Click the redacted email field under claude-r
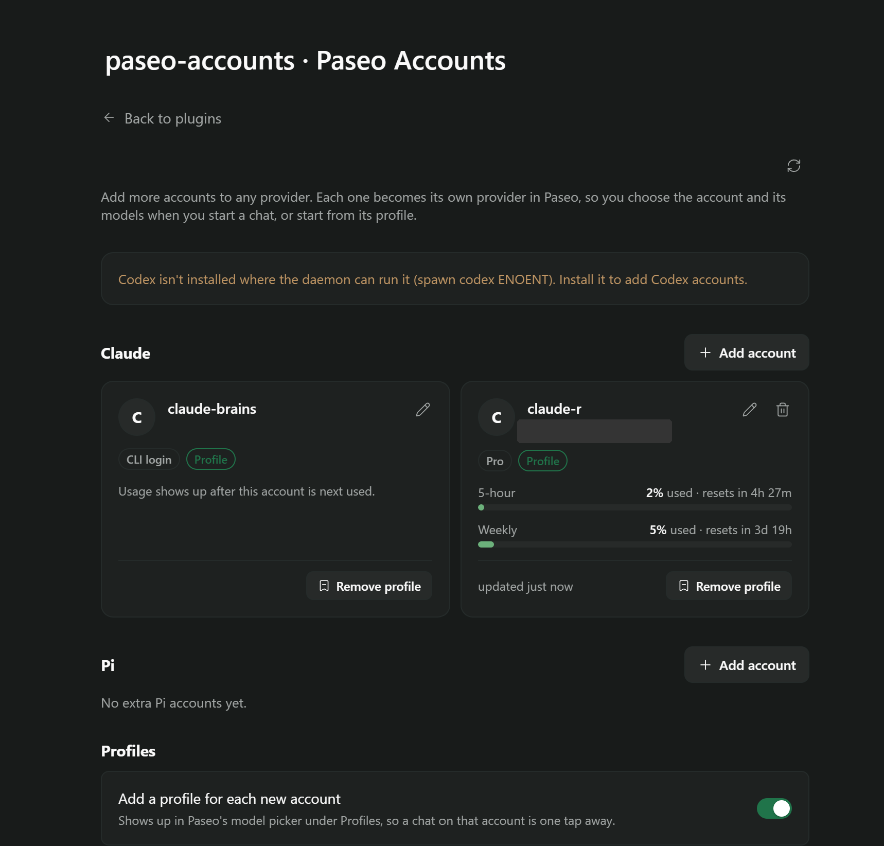The width and height of the screenshot is (884, 846). pos(594,431)
